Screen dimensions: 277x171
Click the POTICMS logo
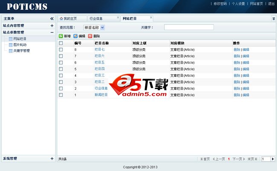pos(27,6)
